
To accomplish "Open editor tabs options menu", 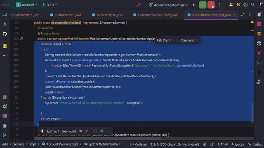I will [249, 15].
